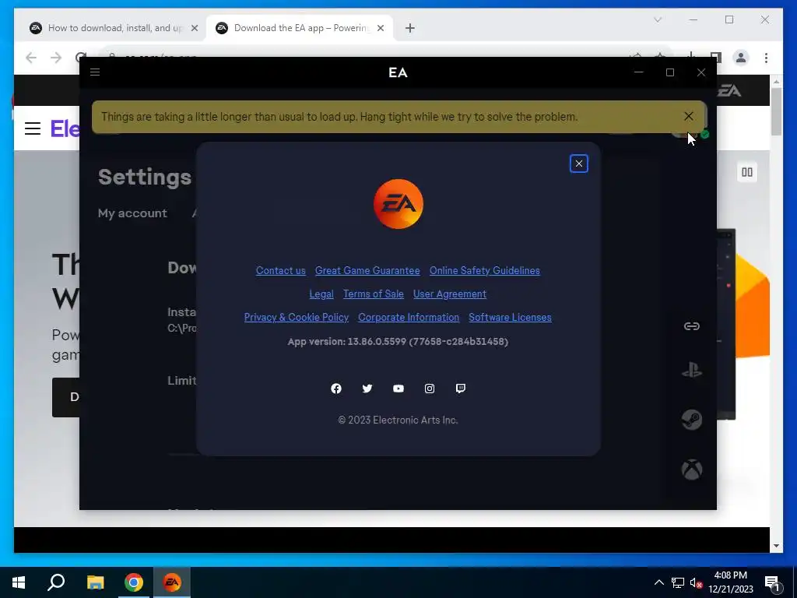
Task: Open the EA app hamburger menu
Action: [95, 72]
